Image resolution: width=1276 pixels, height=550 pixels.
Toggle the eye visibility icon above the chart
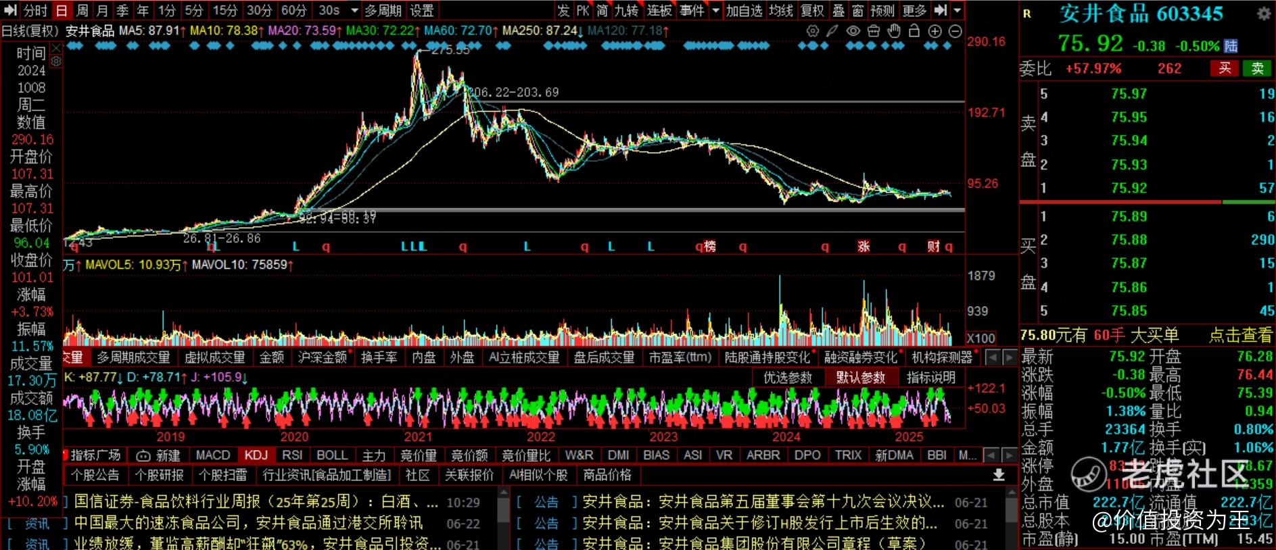pos(853,31)
